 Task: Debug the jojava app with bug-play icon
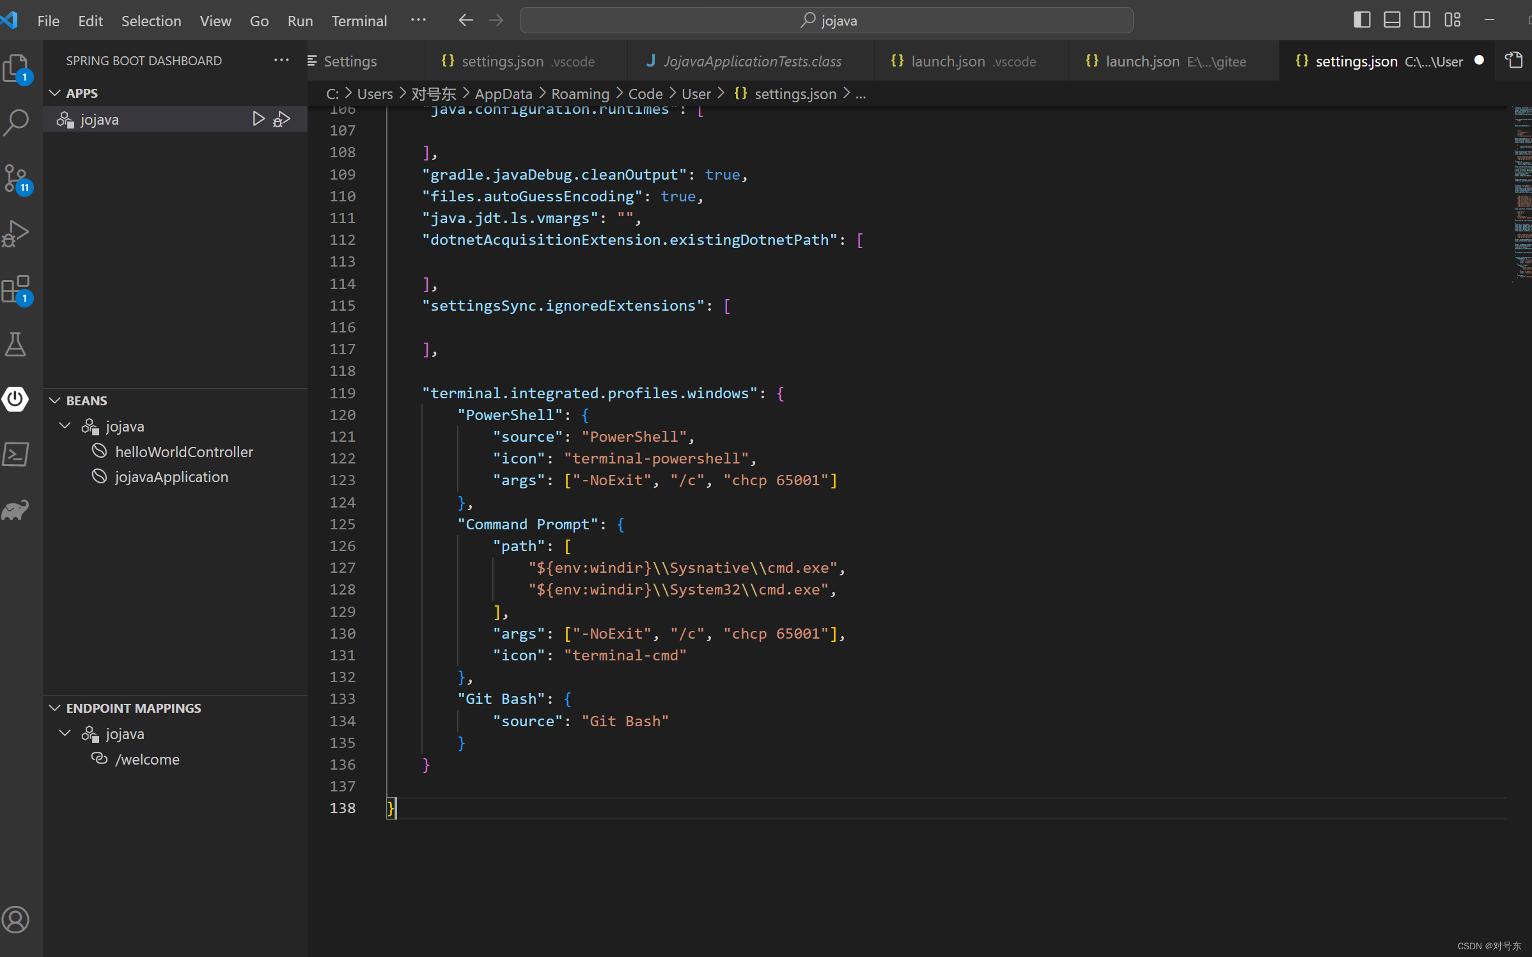(281, 119)
